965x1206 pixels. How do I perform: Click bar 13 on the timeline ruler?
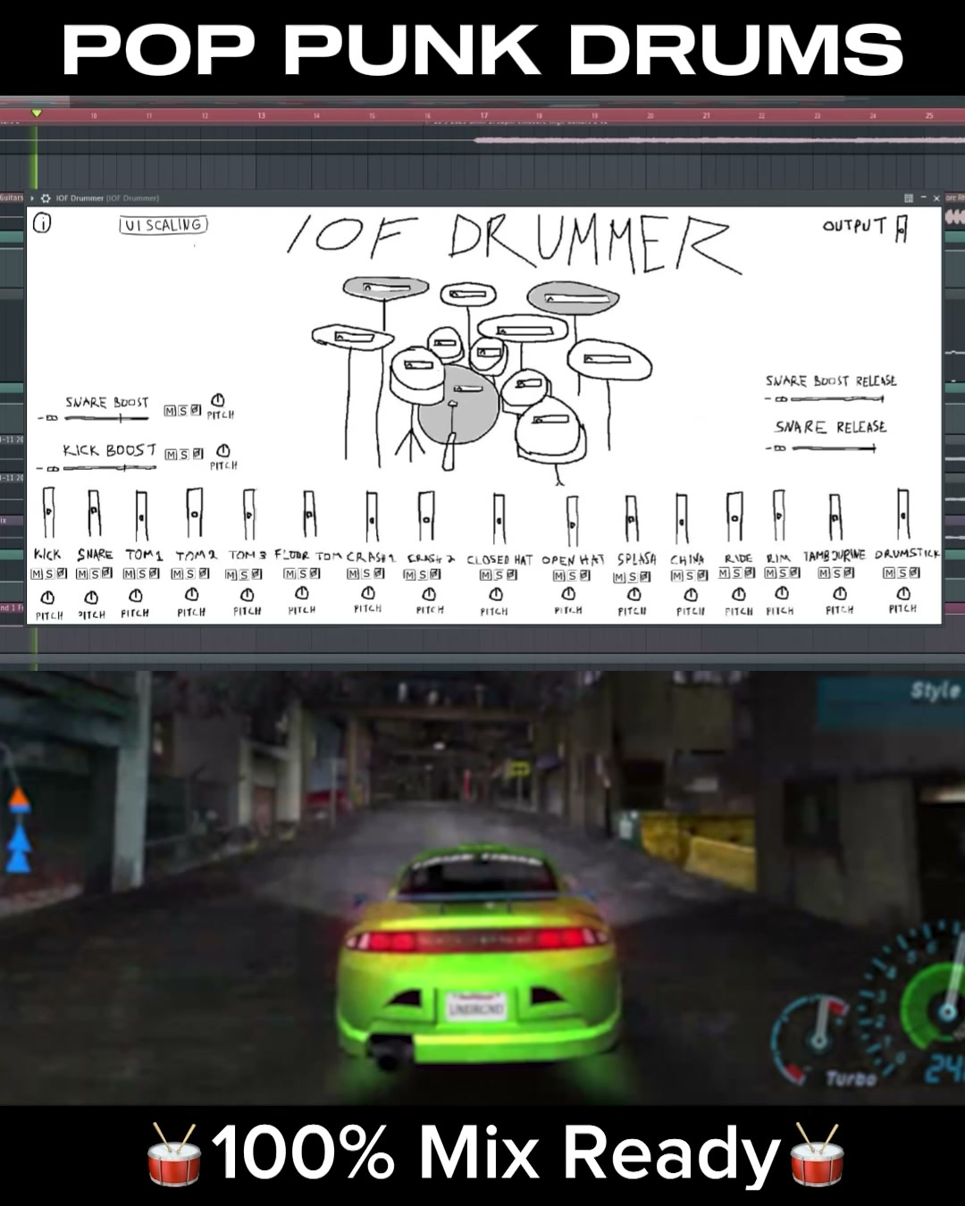262,115
